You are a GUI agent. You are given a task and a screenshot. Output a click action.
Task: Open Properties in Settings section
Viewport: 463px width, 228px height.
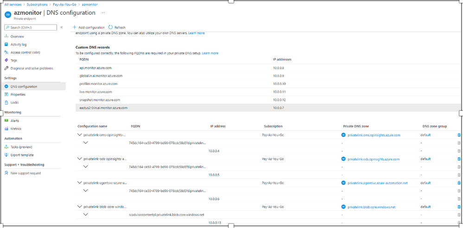[18, 94]
